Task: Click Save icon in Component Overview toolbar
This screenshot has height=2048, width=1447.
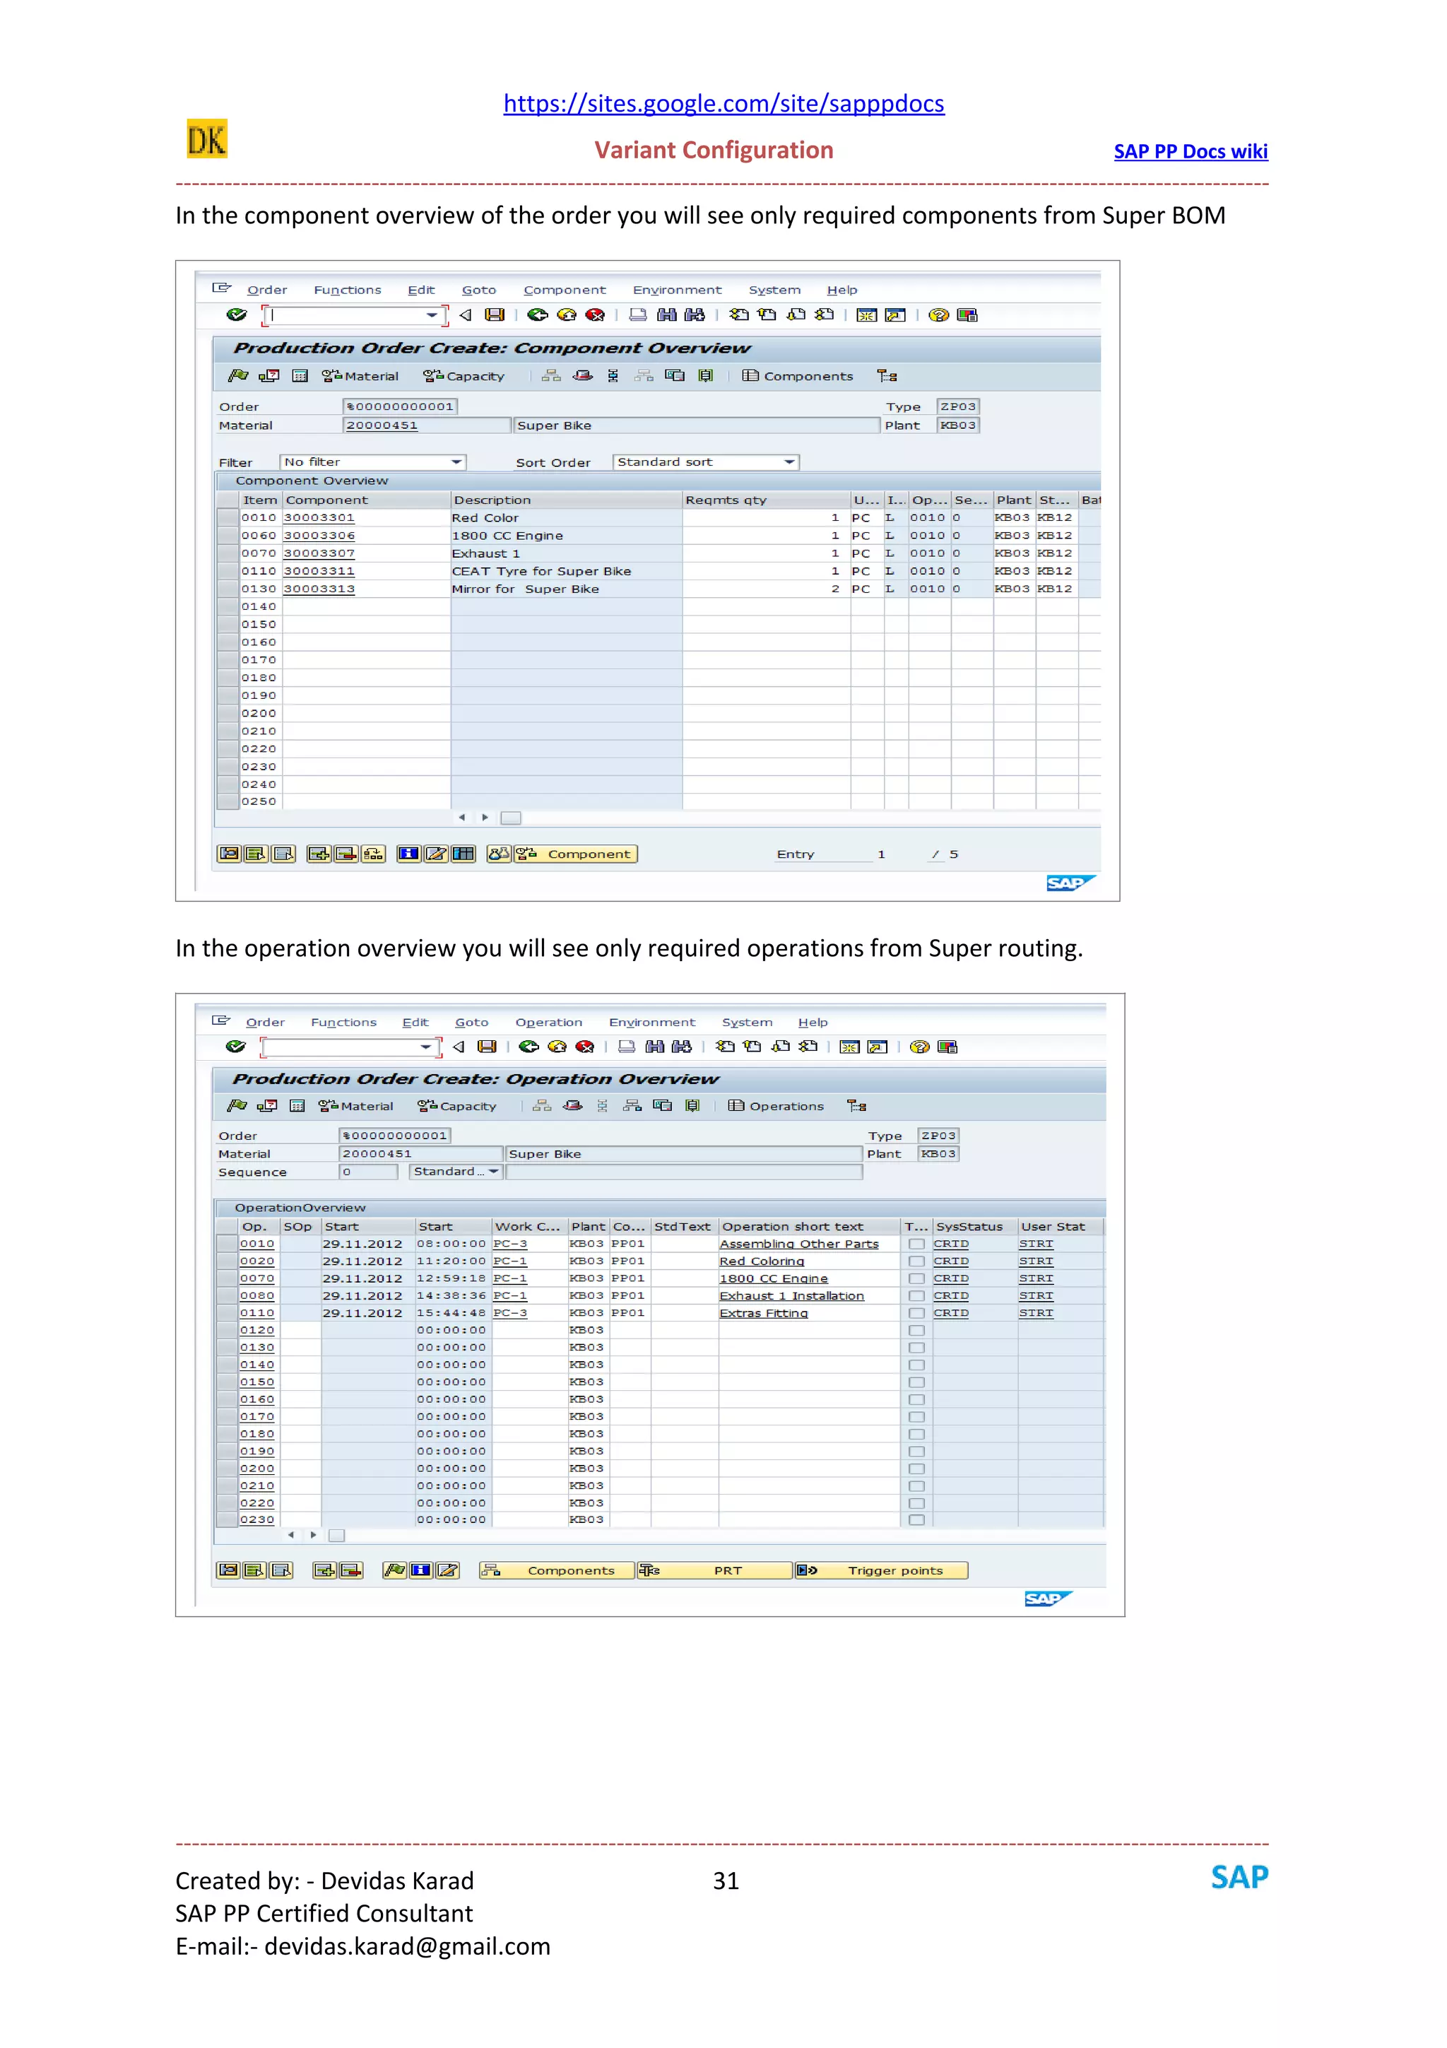Action: 495,315
